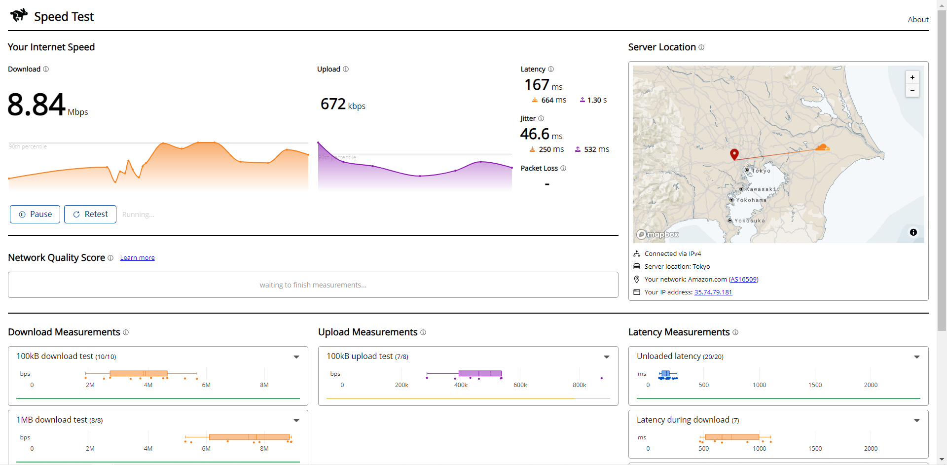
Task: Open the About page
Action: tap(918, 20)
